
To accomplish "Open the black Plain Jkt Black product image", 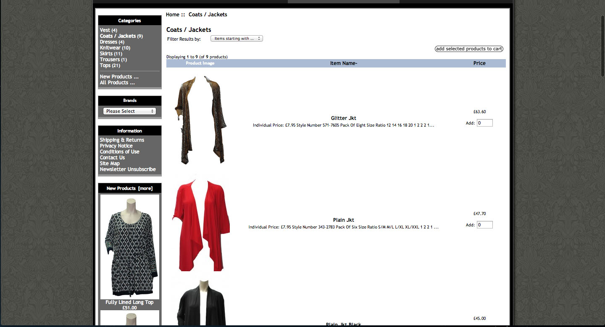I will 201,301.
